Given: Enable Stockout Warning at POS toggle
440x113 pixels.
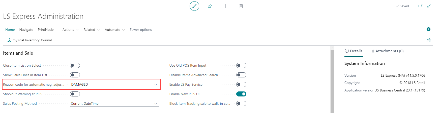Looking at the screenshot, I should coord(75,94).
